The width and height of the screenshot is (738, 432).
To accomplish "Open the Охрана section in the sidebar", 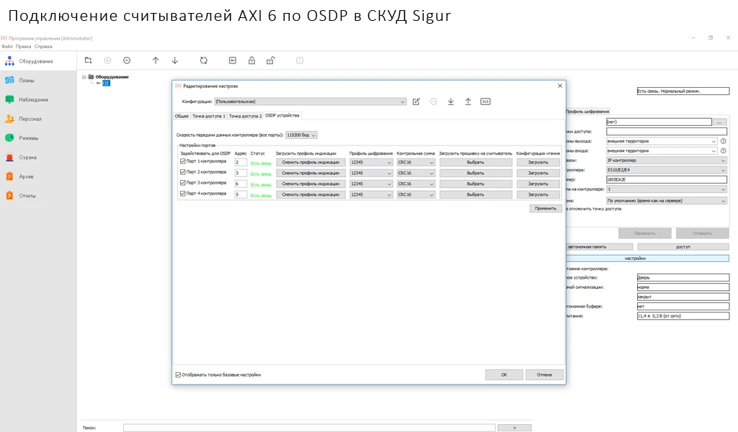I will click(27, 157).
